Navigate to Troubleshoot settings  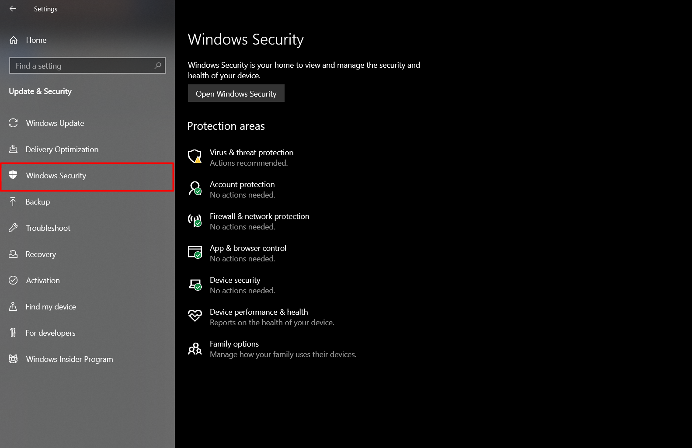pyautogui.click(x=48, y=228)
